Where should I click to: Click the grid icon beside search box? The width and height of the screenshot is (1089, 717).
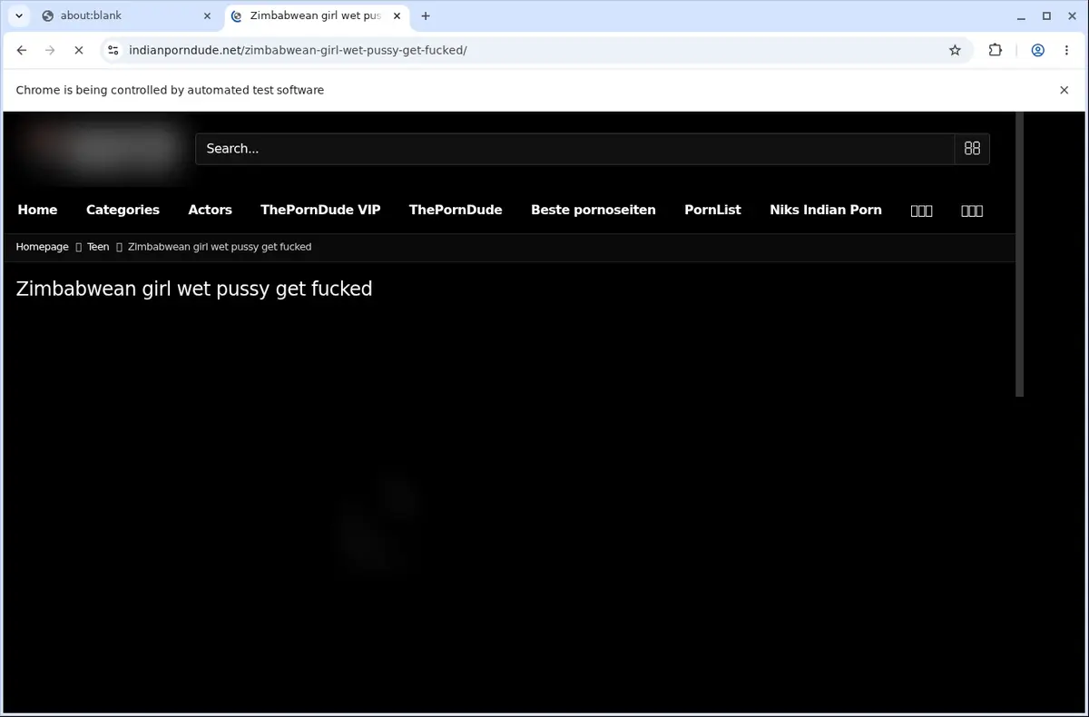972,149
